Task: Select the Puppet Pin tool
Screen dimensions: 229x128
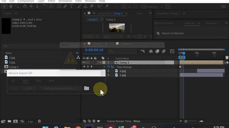Action: click(x=107, y=6)
